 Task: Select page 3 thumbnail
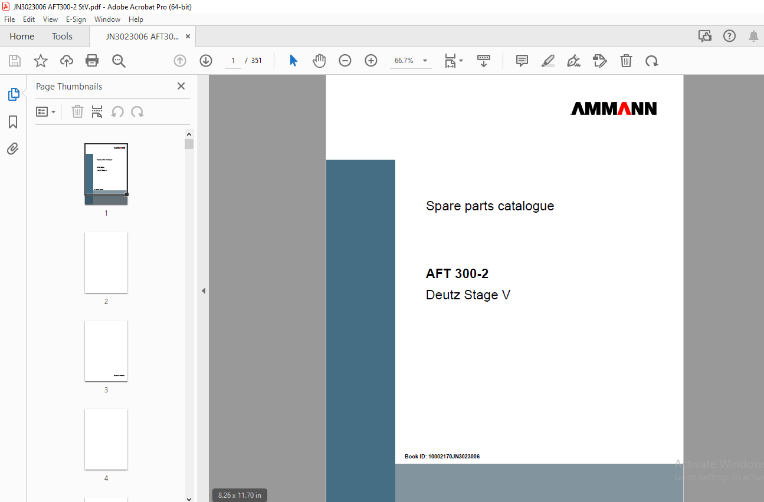pyautogui.click(x=106, y=351)
